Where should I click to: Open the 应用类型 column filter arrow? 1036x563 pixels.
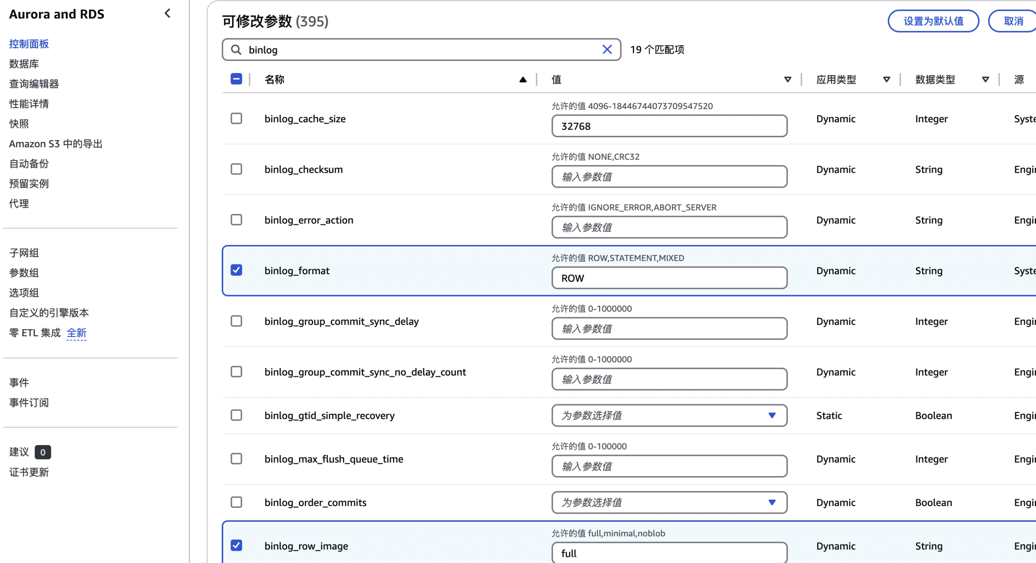(886, 80)
